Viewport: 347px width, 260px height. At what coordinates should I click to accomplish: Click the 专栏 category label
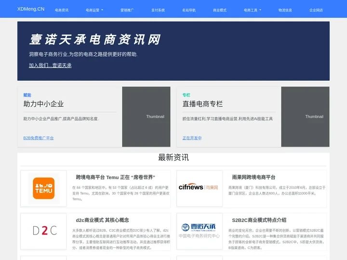click(186, 95)
